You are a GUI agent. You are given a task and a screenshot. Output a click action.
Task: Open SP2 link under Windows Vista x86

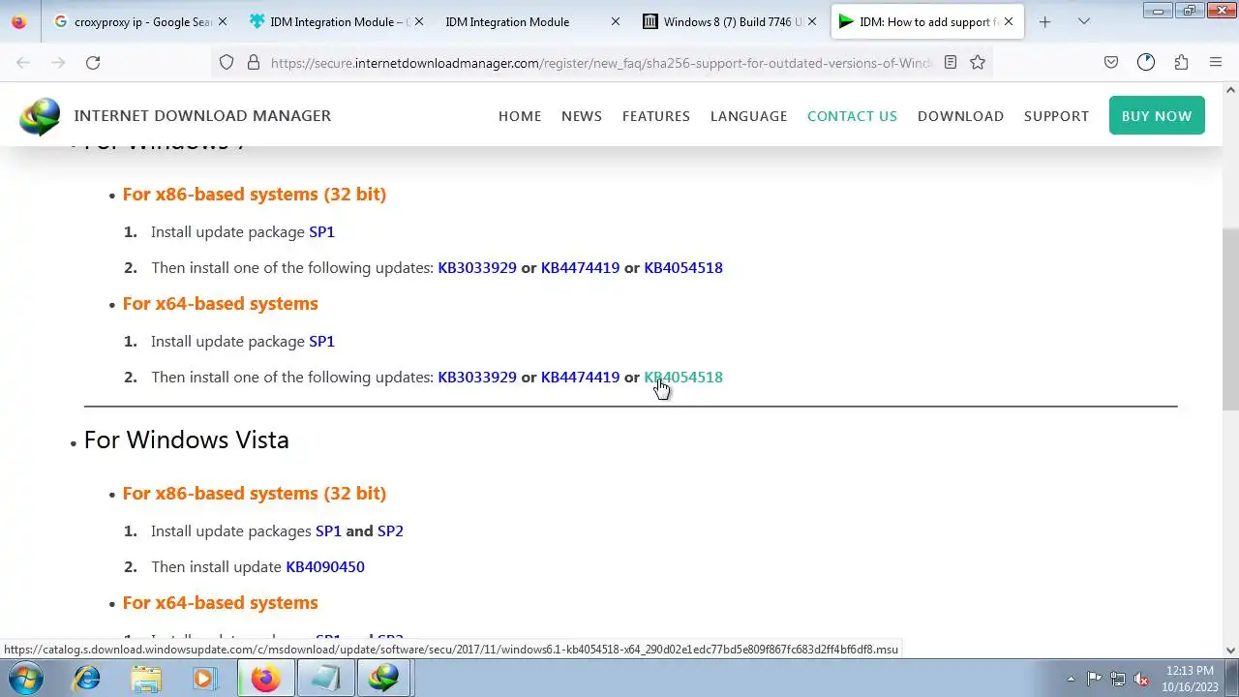[390, 530]
